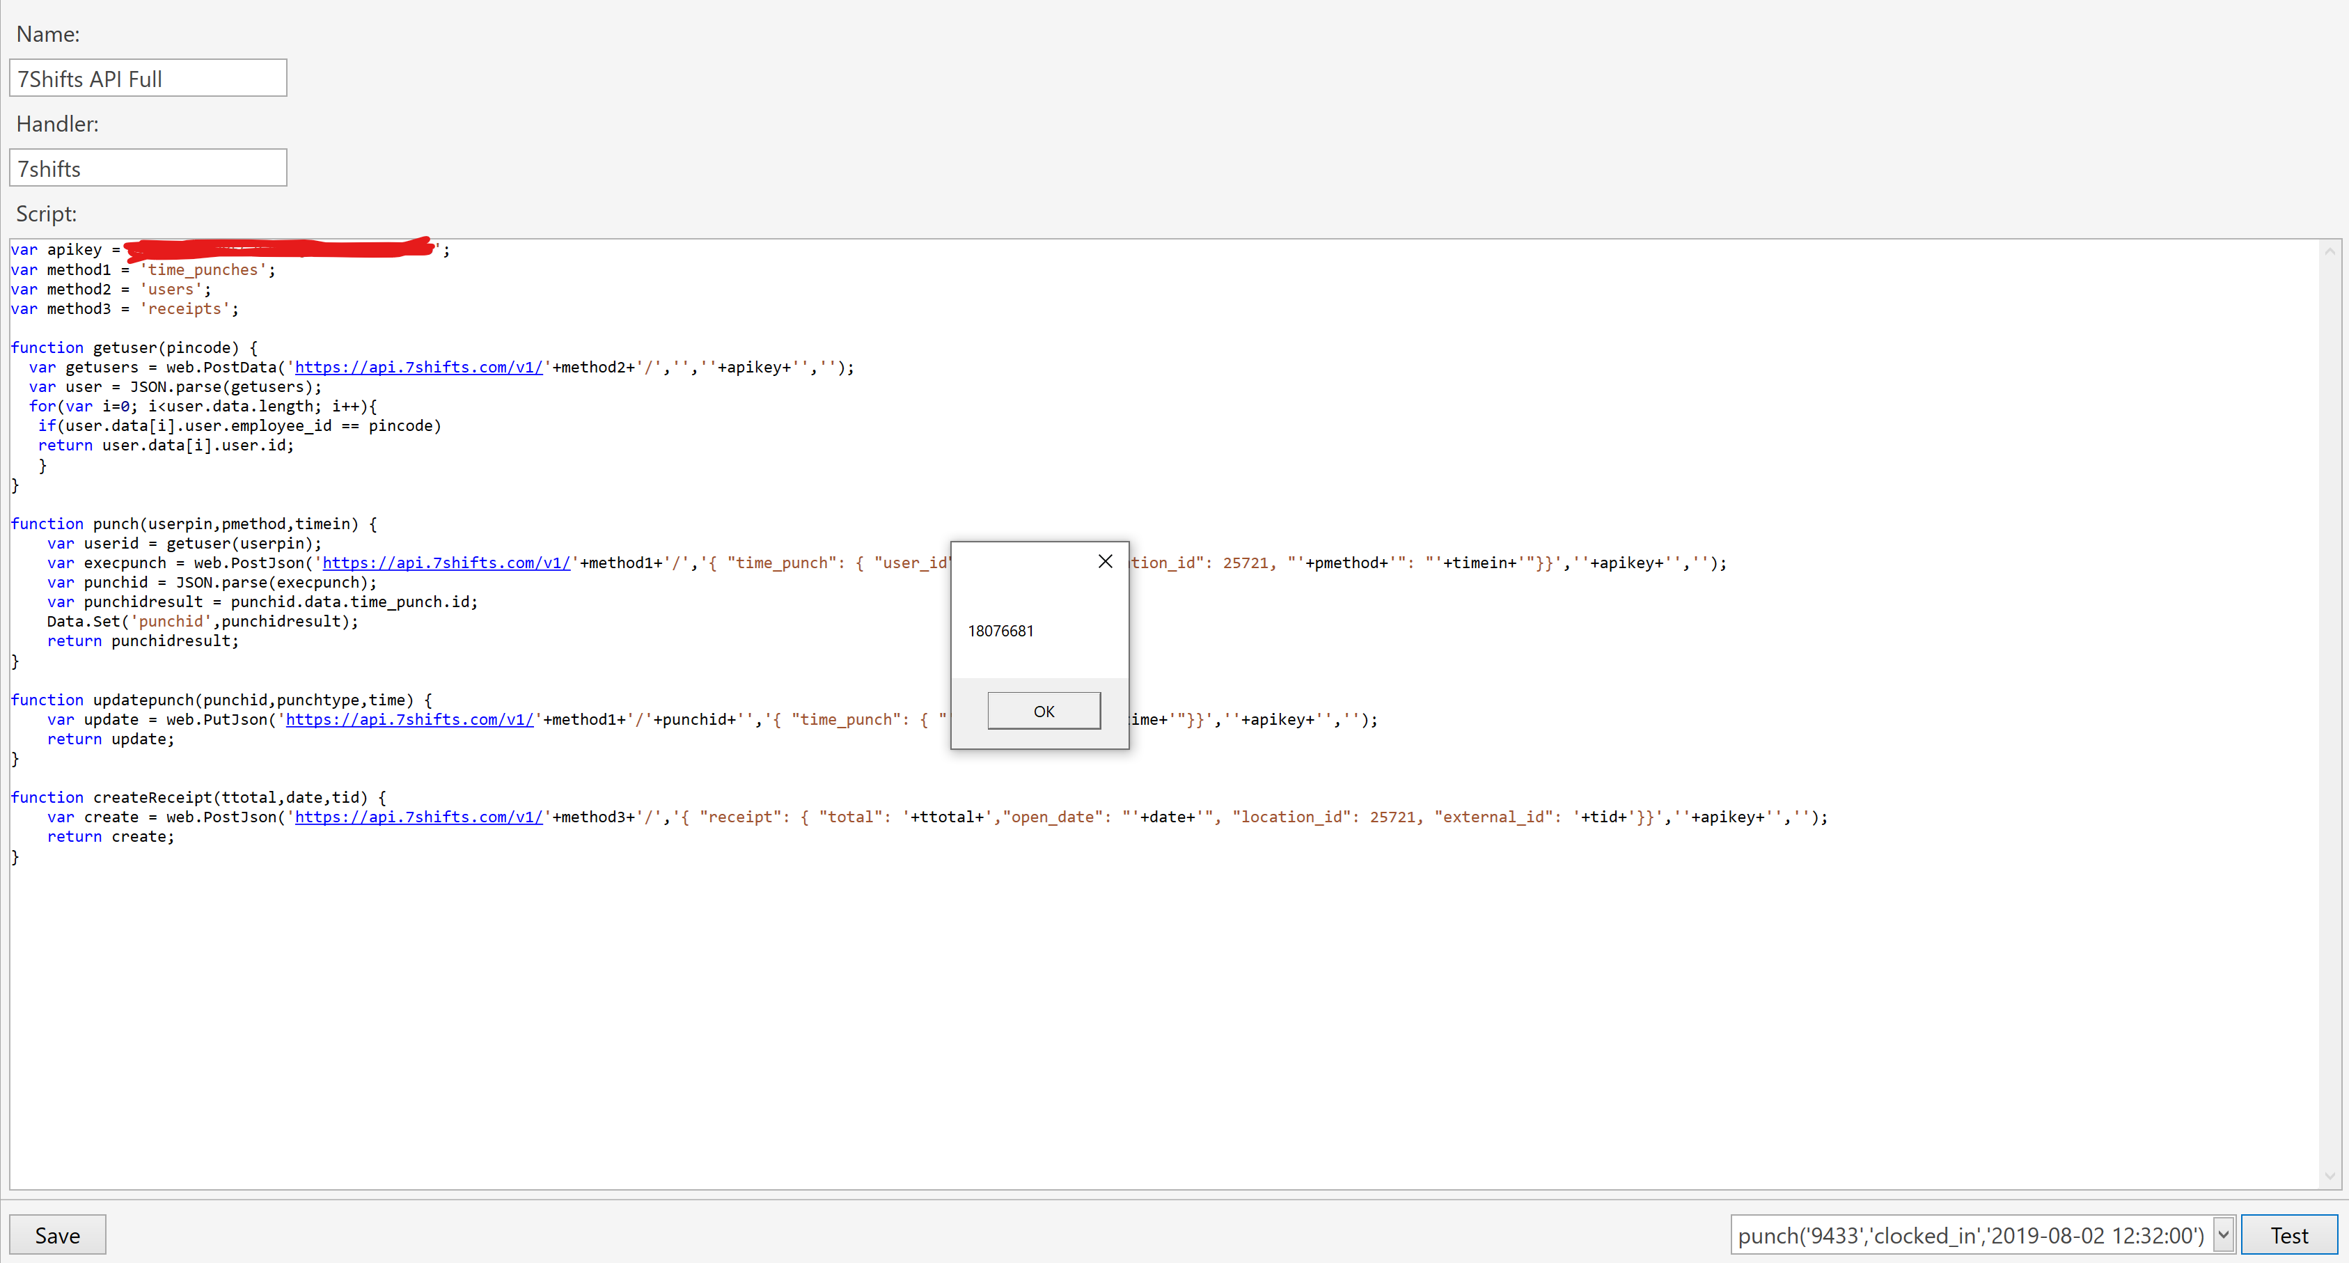The image size is (2349, 1263).
Task: Open API link in updatepunch function
Action: click(x=409, y=719)
